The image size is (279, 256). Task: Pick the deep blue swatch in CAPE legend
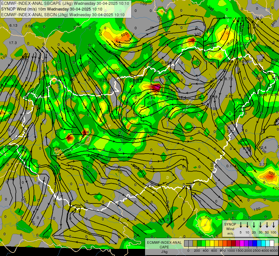pos(255,243)
